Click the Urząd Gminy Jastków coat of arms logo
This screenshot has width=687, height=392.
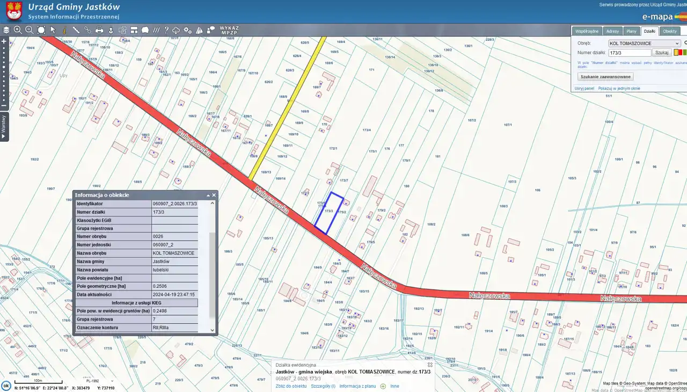(x=13, y=11)
